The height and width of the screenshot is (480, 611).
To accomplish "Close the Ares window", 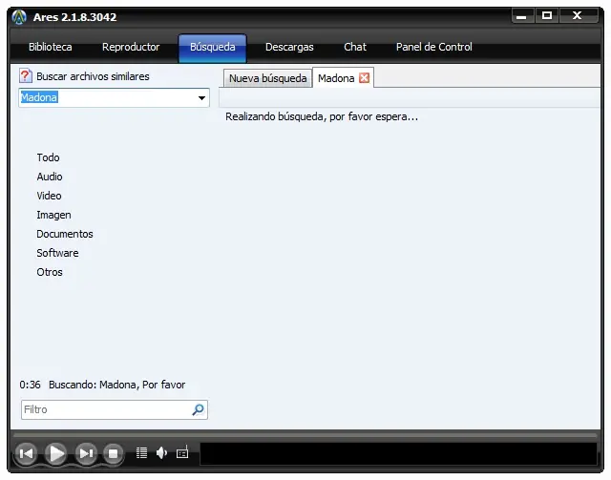I will point(578,15).
